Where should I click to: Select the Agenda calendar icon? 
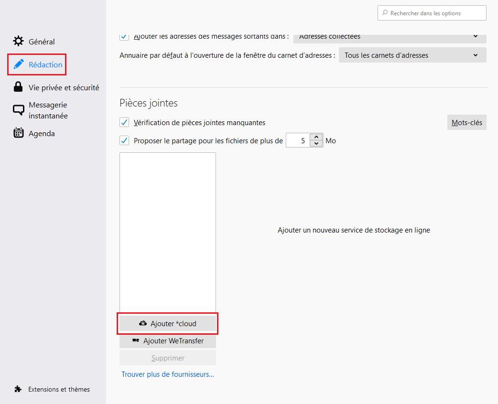18,133
